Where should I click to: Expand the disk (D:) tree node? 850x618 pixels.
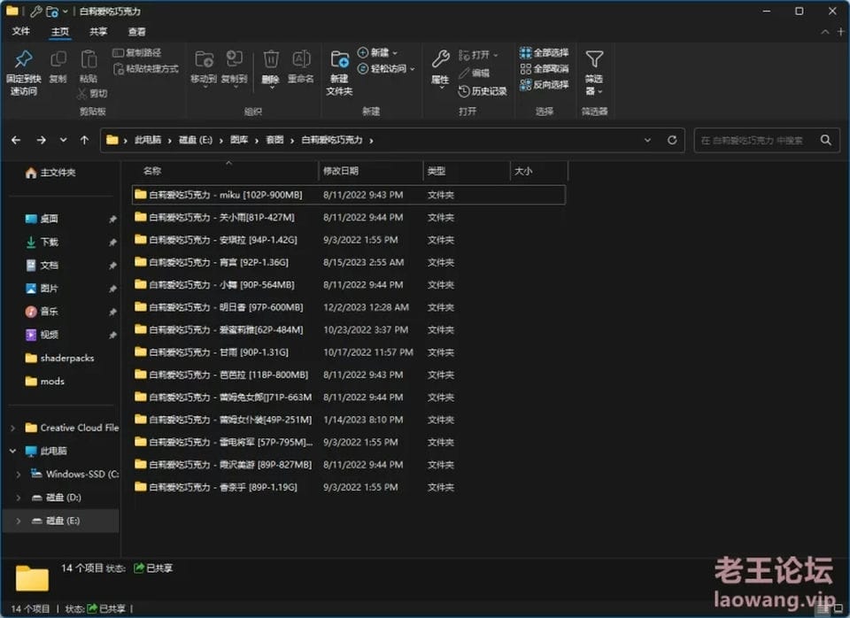click(x=19, y=497)
